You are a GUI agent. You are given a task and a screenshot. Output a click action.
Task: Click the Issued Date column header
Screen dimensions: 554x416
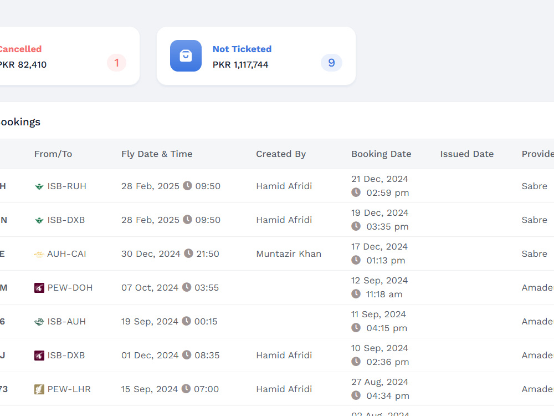[x=466, y=154]
